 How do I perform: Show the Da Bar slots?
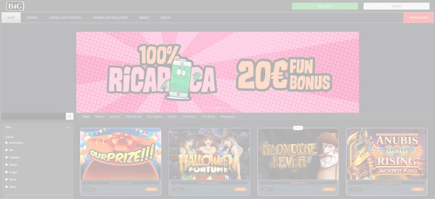click(x=172, y=116)
